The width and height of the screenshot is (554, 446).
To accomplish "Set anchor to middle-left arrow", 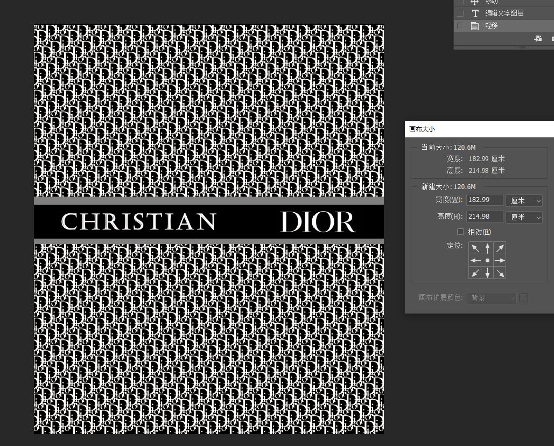I will [475, 261].
